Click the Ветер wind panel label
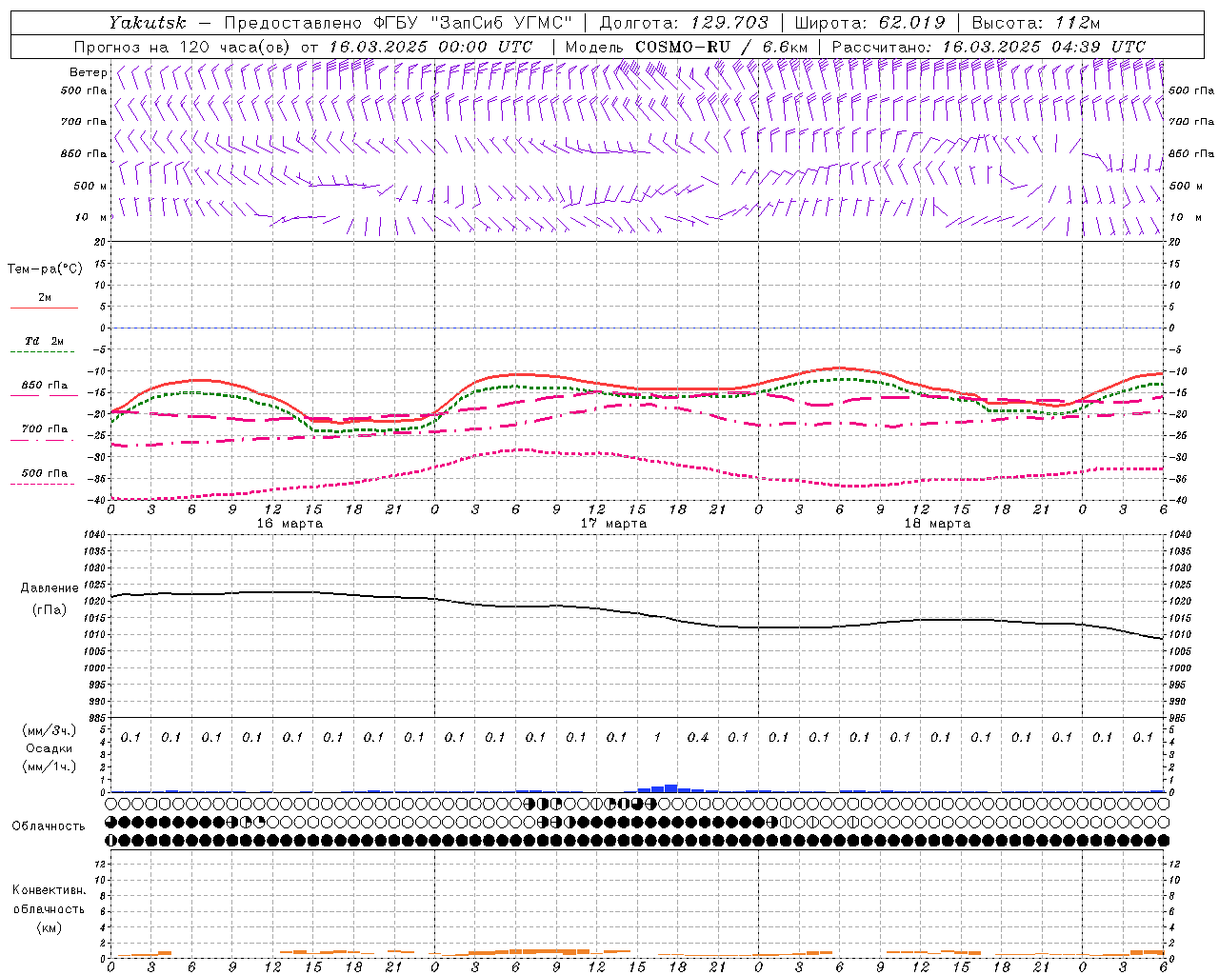The height and width of the screenshot is (975, 1219). click(88, 72)
